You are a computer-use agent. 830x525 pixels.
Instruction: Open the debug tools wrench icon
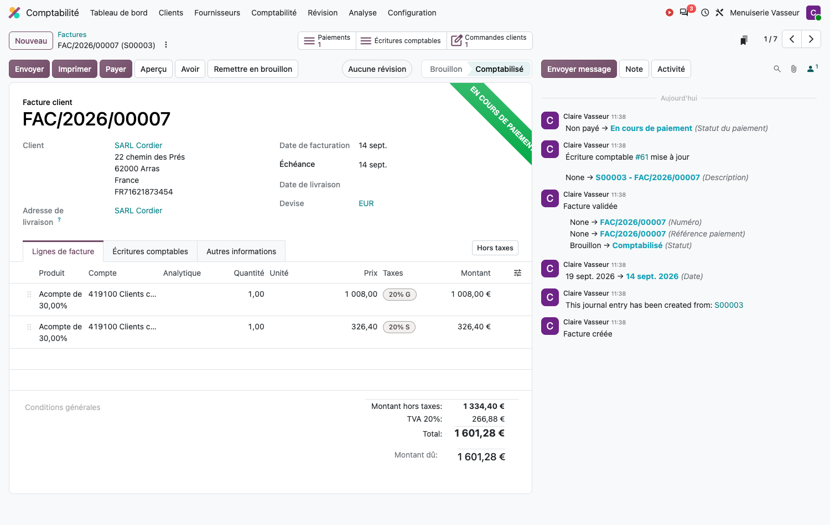click(x=719, y=13)
